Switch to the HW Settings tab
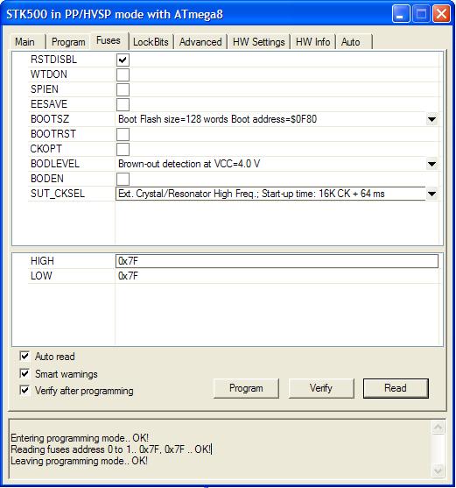 click(258, 42)
